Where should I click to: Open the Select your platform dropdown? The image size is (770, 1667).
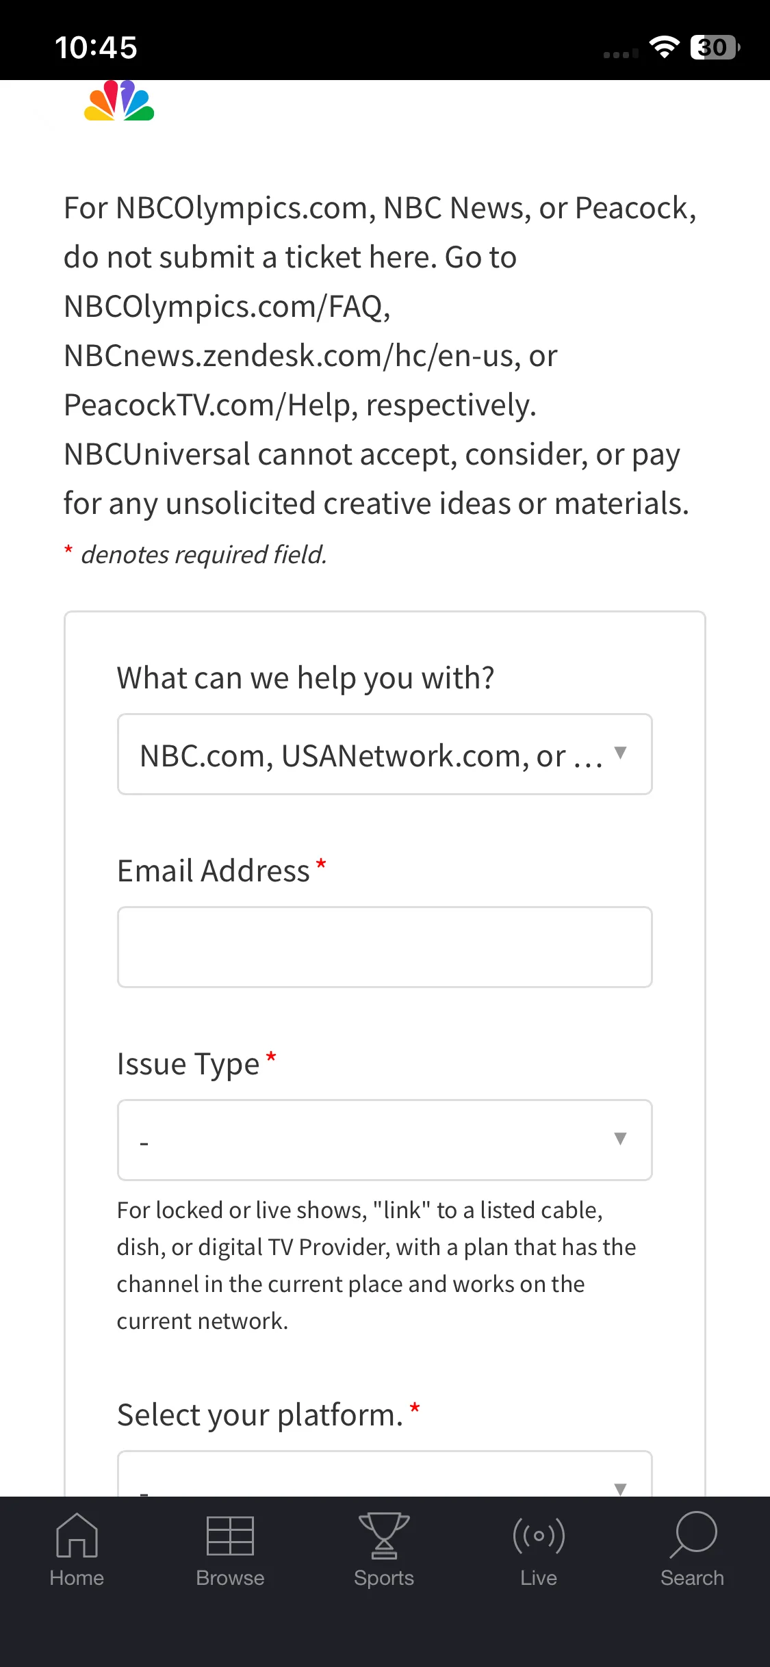coord(385,1473)
